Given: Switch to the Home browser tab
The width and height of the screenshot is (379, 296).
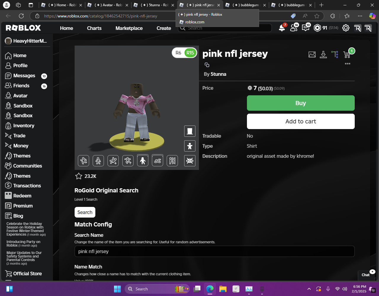Looking at the screenshot, I should (x=62, y=5).
